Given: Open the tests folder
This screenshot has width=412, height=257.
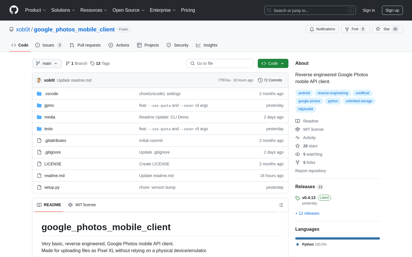Looking at the screenshot, I should click(49, 129).
